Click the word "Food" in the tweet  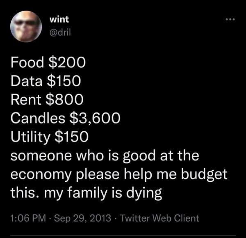(x=27, y=63)
